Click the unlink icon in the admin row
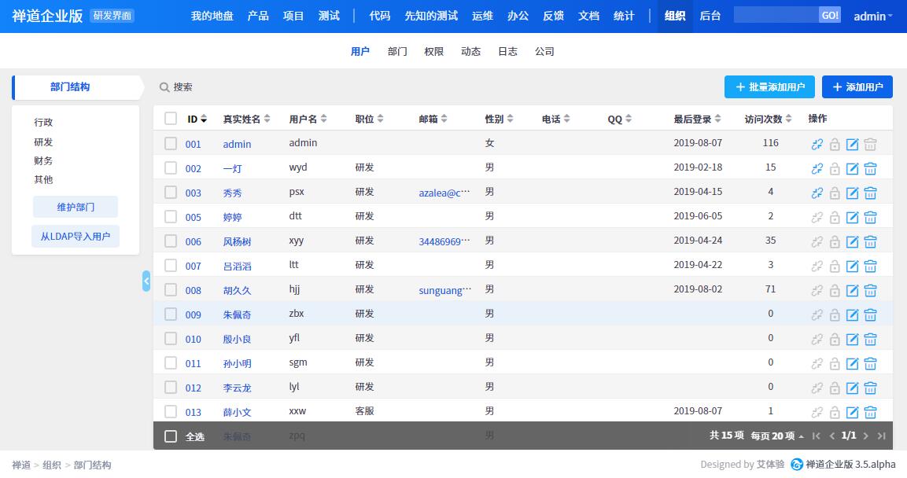 coord(817,144)
